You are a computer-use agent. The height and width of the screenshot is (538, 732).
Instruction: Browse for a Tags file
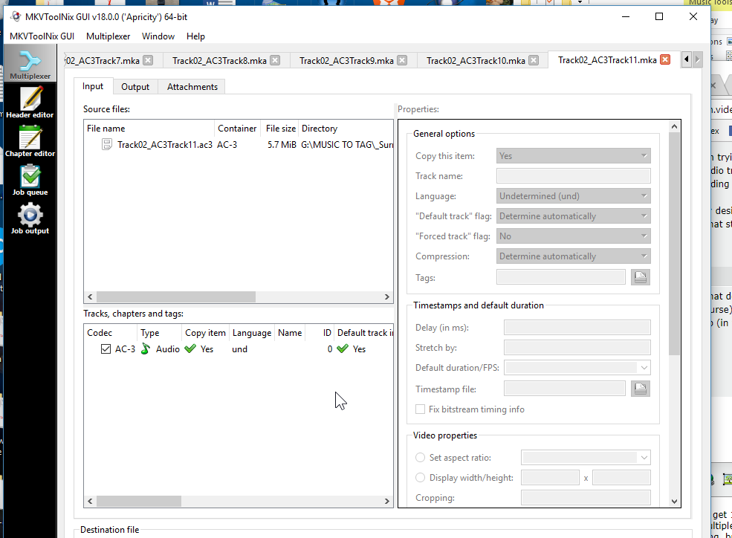click(641, 277)
